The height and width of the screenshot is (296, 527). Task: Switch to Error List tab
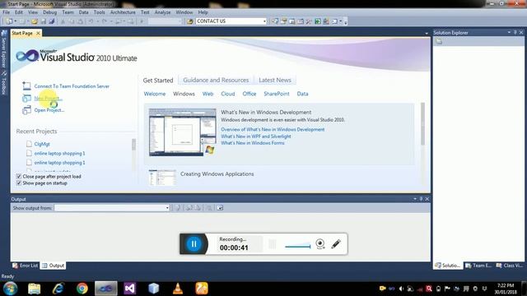point(26,266)
